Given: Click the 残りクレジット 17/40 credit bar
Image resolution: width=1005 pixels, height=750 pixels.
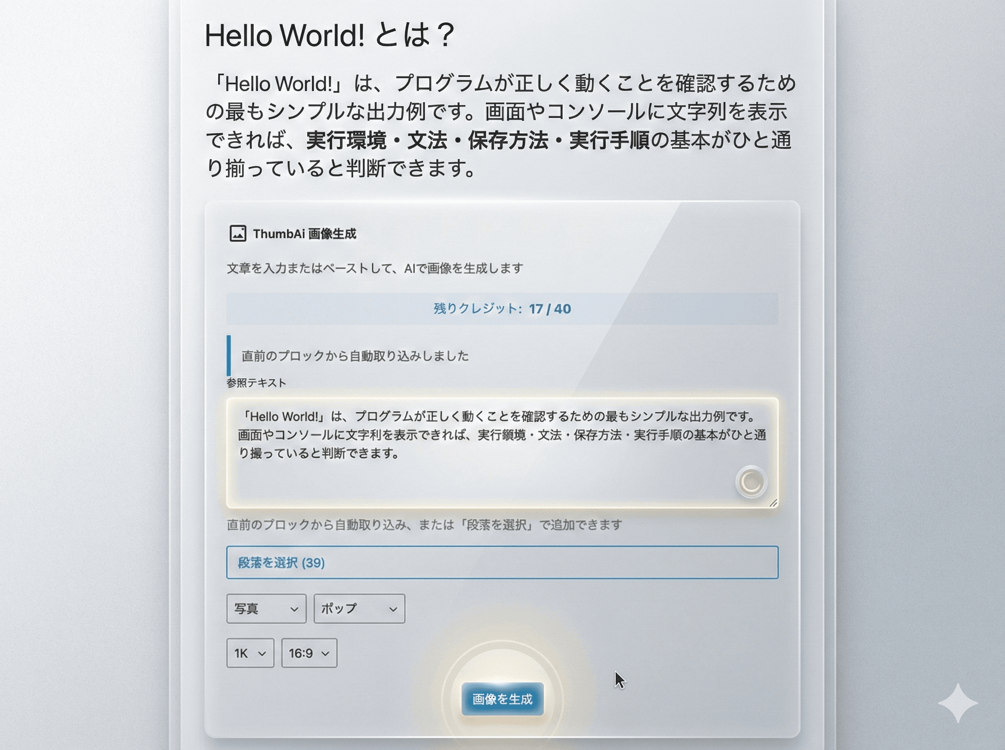Looking at the screenshot, I should [x=501, y=309].
